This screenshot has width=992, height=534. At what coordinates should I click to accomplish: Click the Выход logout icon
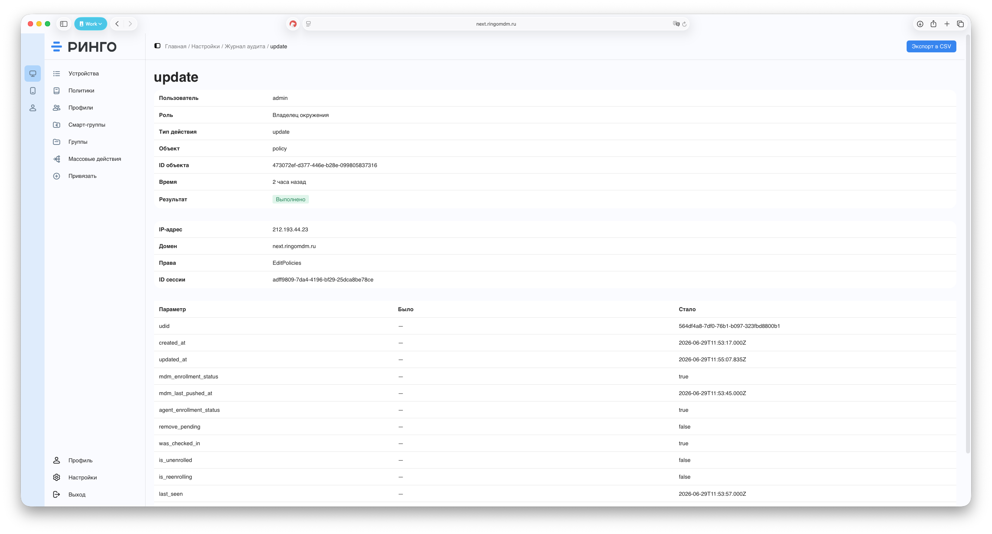coord(56,494)
